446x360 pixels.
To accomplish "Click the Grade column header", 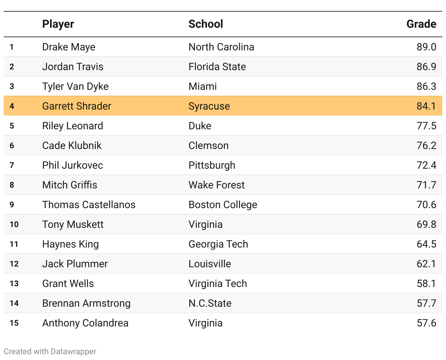I will coord(421,24).
